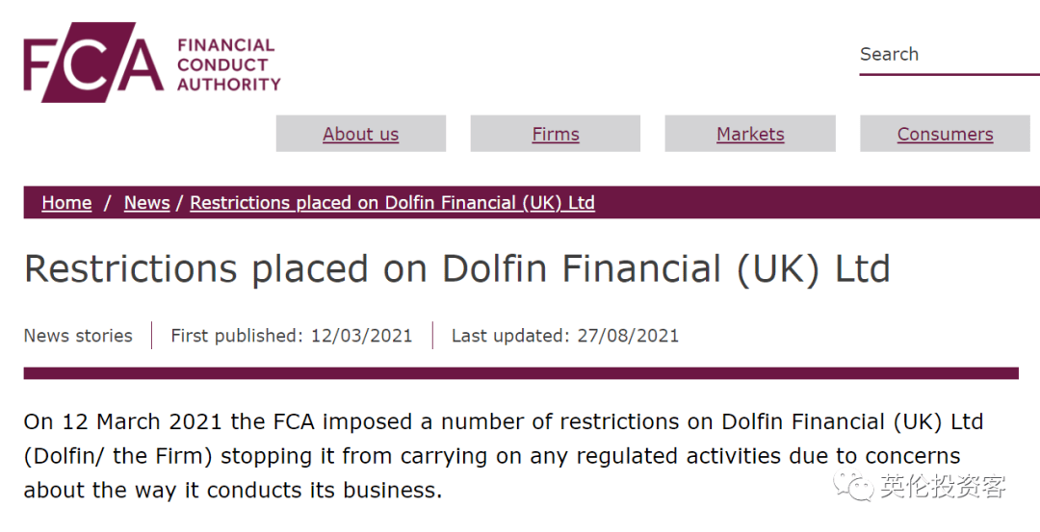1040x532 pixels.
Task: Click Restrictions placed on Dolfin breadcrumb link
Action: point(392,203)
